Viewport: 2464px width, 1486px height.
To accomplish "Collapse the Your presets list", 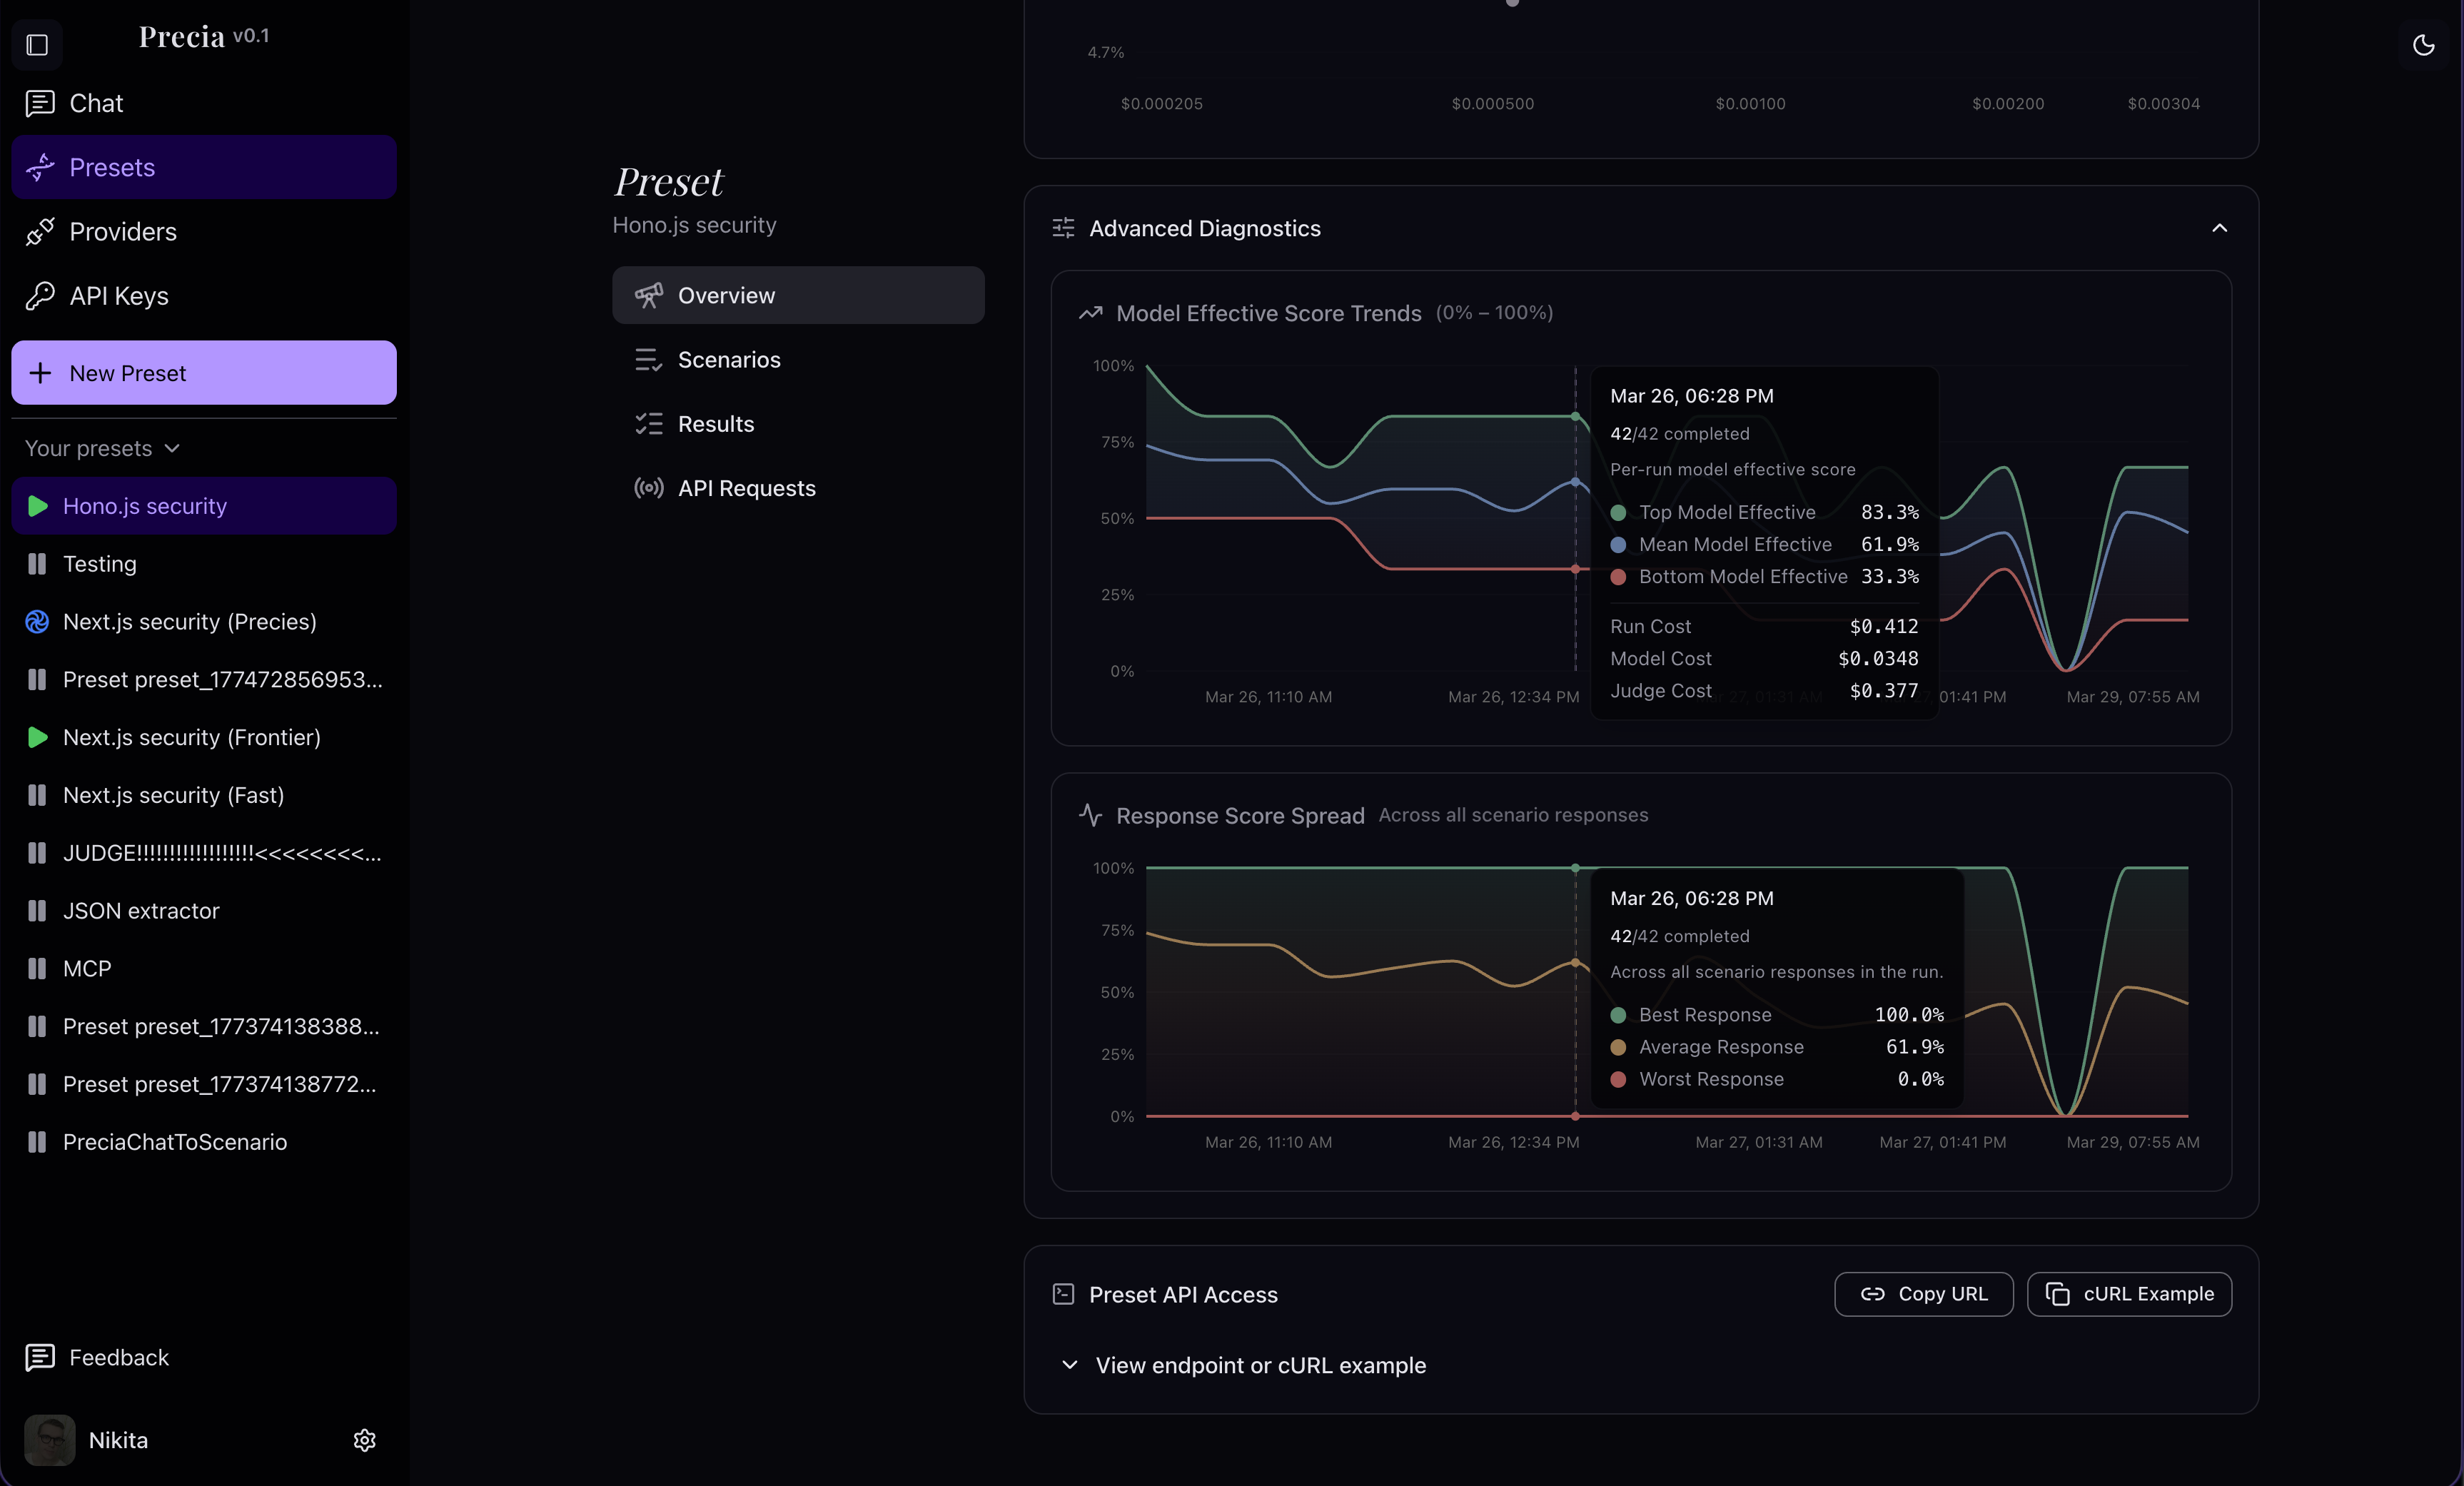I will coord(172,448).
